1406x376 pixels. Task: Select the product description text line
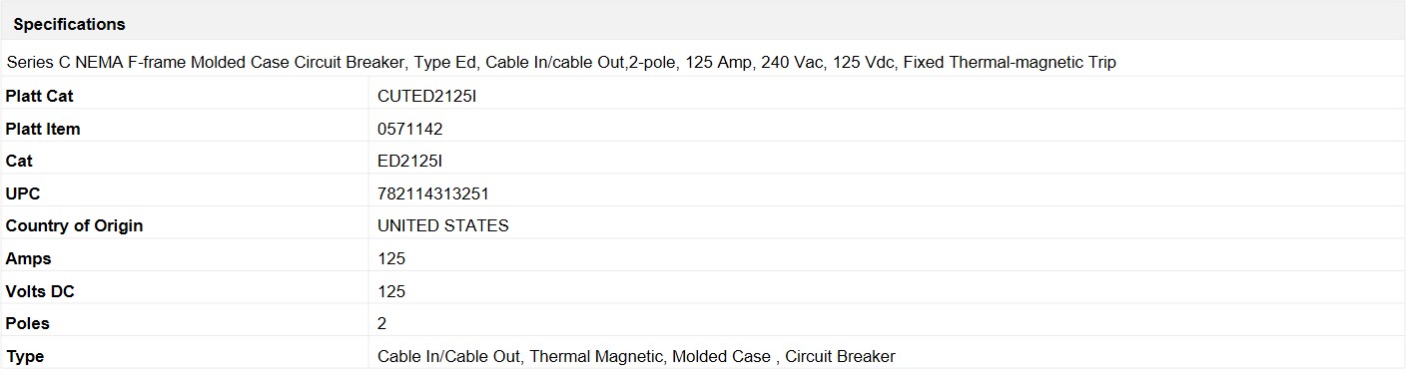(x=561, y=62)
